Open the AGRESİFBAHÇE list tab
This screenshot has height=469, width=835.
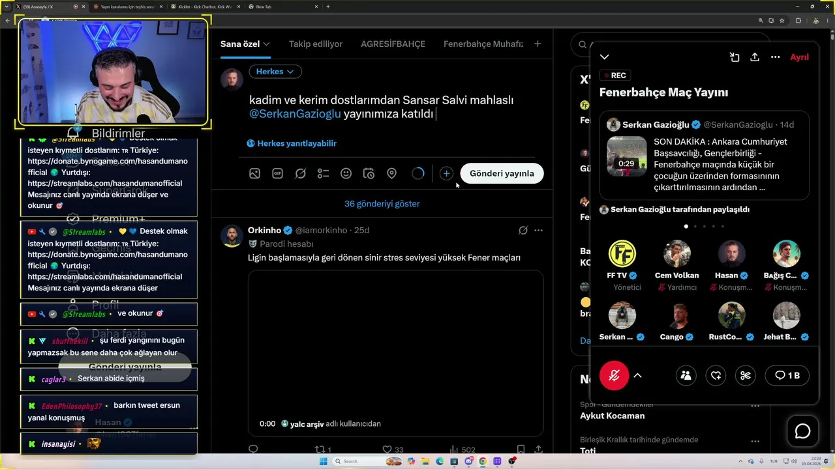click(x=393, y=44)
